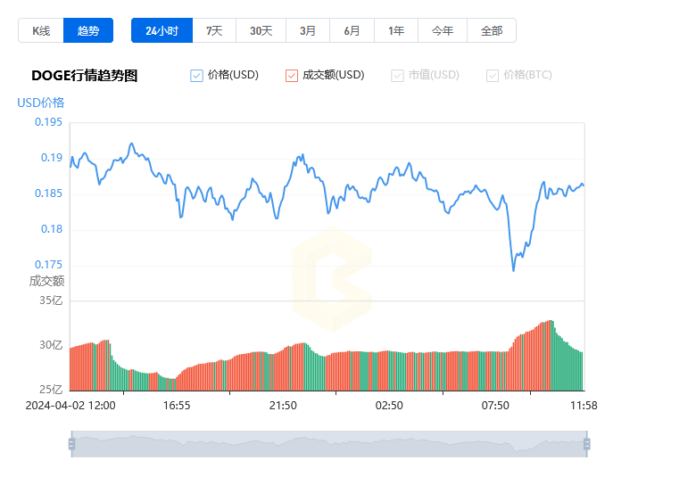
Task: Select the 今年 year-to-date range
Action: 443,30
